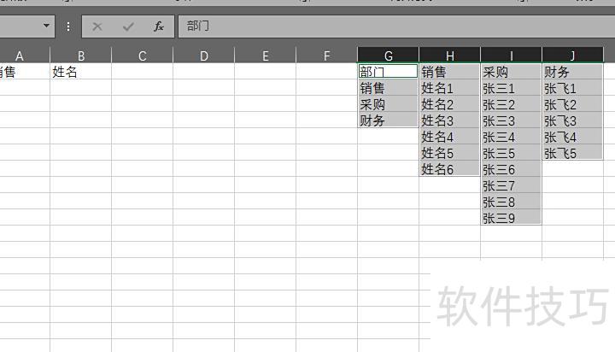Click cell G3 containing 采购

coord(389,104)
